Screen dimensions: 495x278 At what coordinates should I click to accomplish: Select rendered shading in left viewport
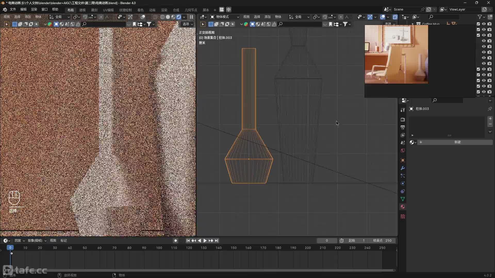click(179, 17)
